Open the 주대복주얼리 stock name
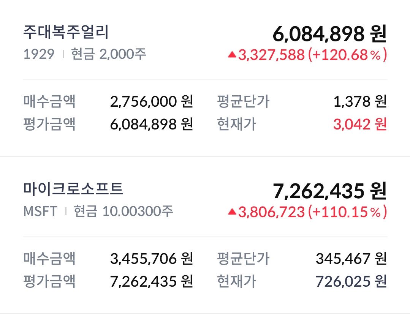This screenshot has height=314, width=410. click(x=66, y=33)
